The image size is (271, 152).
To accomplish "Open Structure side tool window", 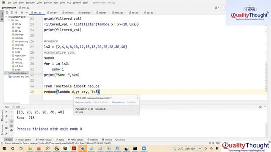I will (2, 130).
